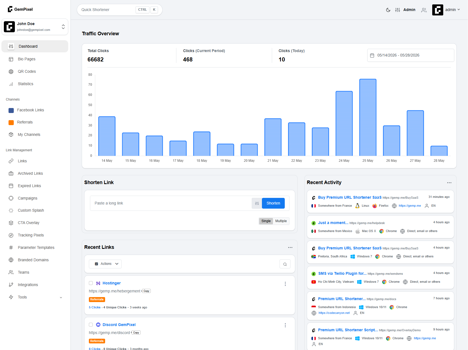
Task: Click Admin text in top bar
Action: click(x=409, y=10)
